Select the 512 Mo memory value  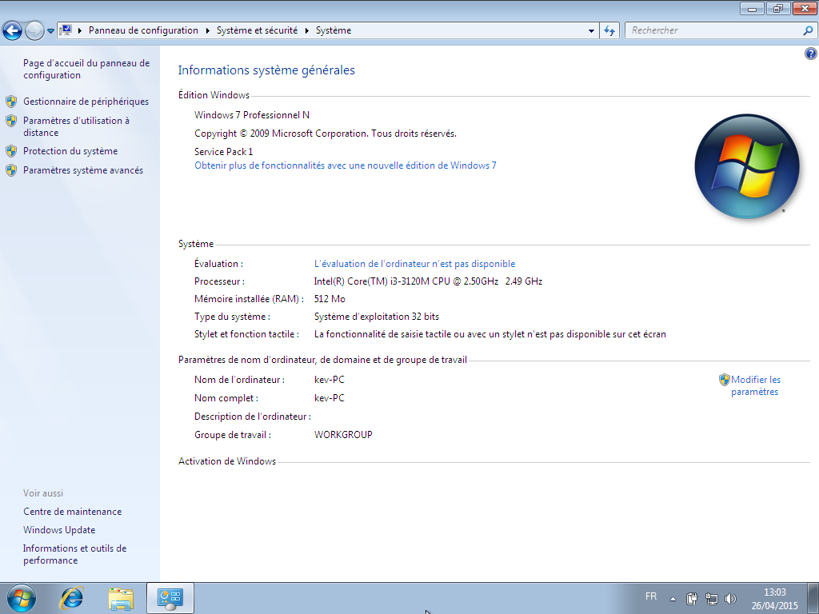click(330, 299)
